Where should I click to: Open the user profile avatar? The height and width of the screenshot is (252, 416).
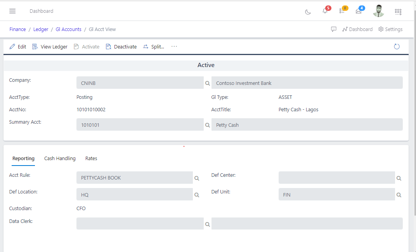[378, 11]
